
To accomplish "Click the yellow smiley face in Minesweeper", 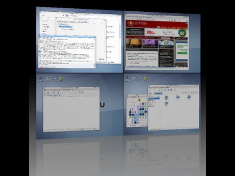I will point(139,100).
